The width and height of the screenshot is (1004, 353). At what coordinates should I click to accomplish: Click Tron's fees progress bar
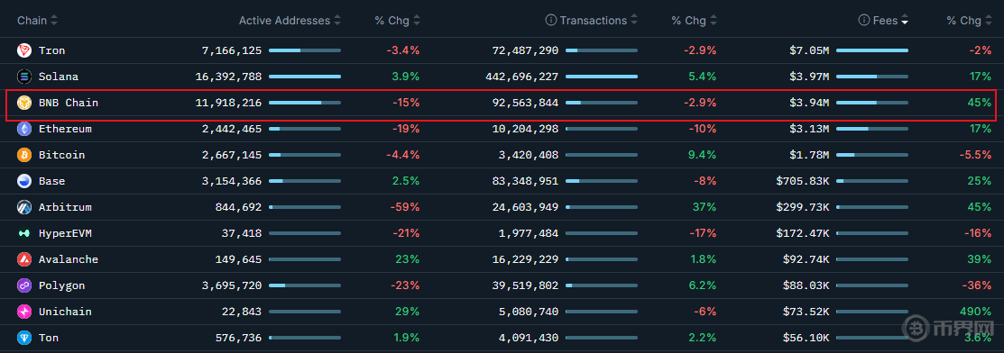pyautogui.click(x=872, y=50)
